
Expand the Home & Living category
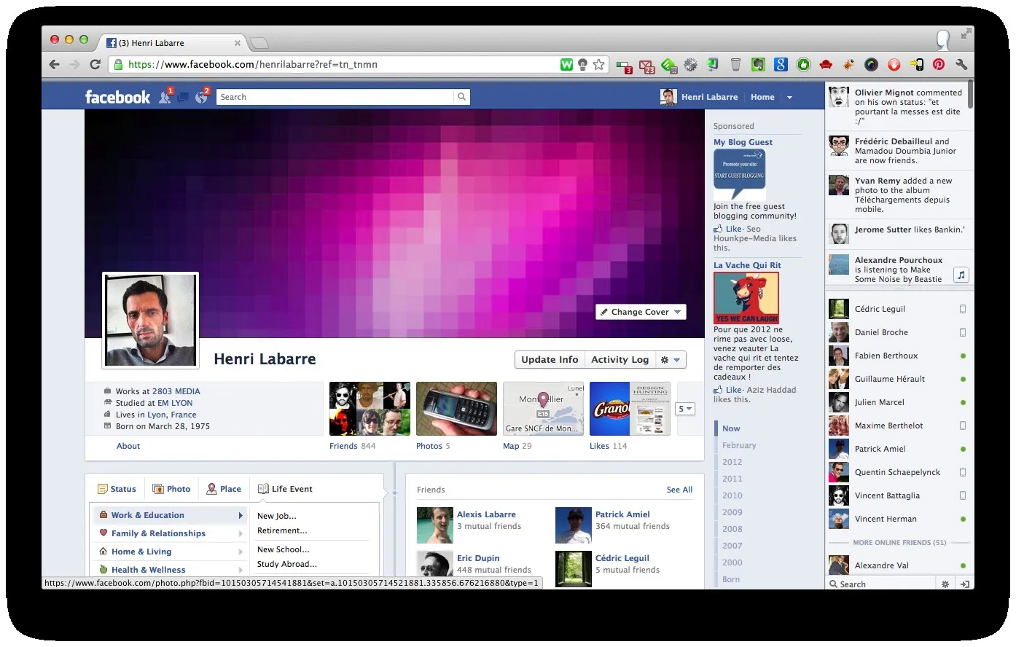click(170, 552)
